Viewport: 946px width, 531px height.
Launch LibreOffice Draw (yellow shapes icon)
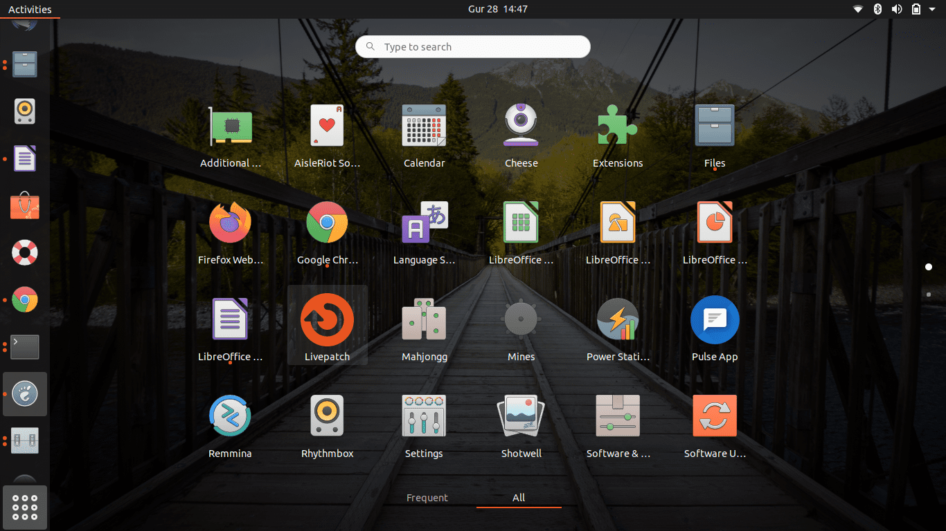click(x=618, y=233)
